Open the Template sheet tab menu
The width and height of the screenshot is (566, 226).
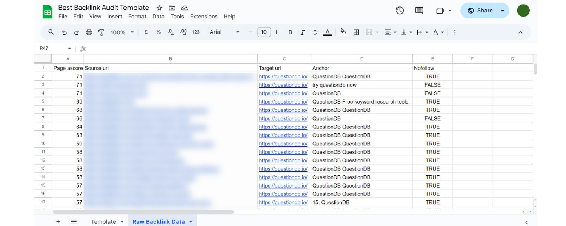(122, 222)
